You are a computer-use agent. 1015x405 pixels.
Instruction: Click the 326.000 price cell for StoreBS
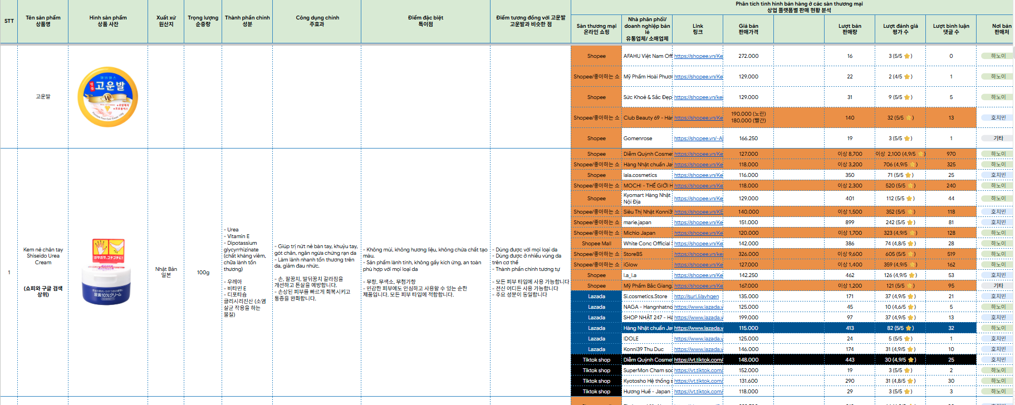pyautogui.click(x=748, y=254)
